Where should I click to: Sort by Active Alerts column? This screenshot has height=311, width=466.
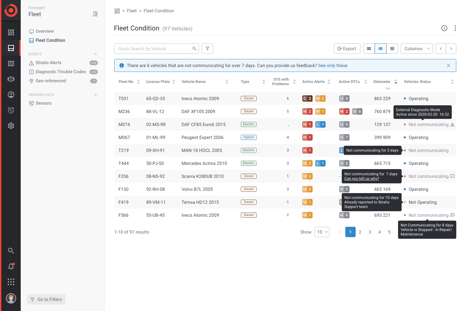[x=329, y=82]
